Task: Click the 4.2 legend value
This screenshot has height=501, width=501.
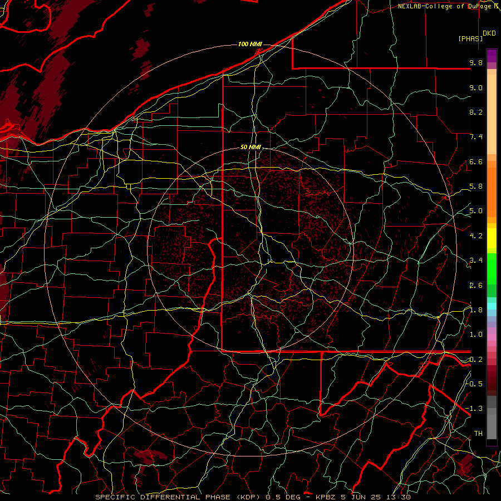Action: (x=476, y=236)
